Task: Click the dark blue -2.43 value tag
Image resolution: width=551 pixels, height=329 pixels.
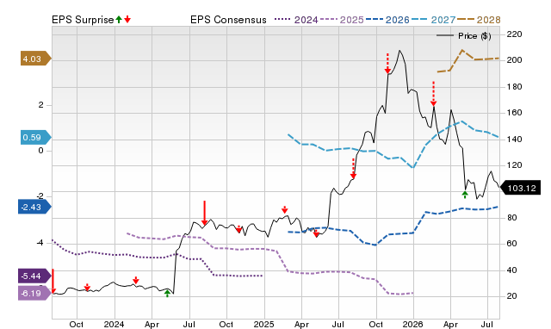Action: click(x=34, y=207)
